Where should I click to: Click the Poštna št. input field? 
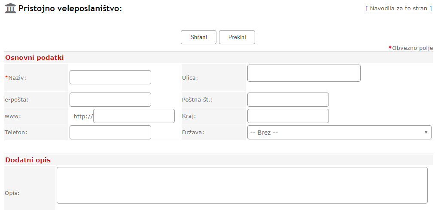(x=288, y=99)
